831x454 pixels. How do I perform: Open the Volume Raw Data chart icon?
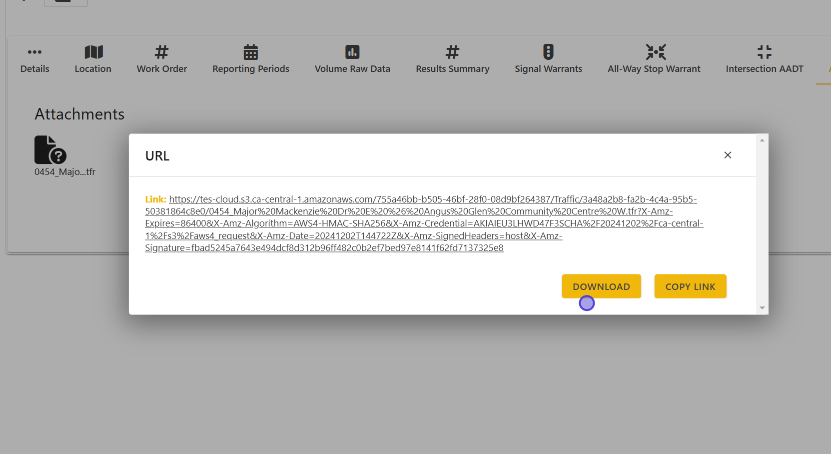(x=352, y=52)
